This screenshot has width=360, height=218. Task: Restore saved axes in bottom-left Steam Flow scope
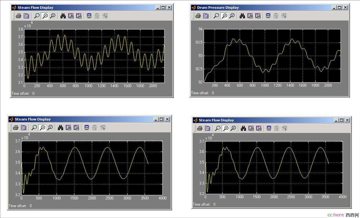point(76,128)
